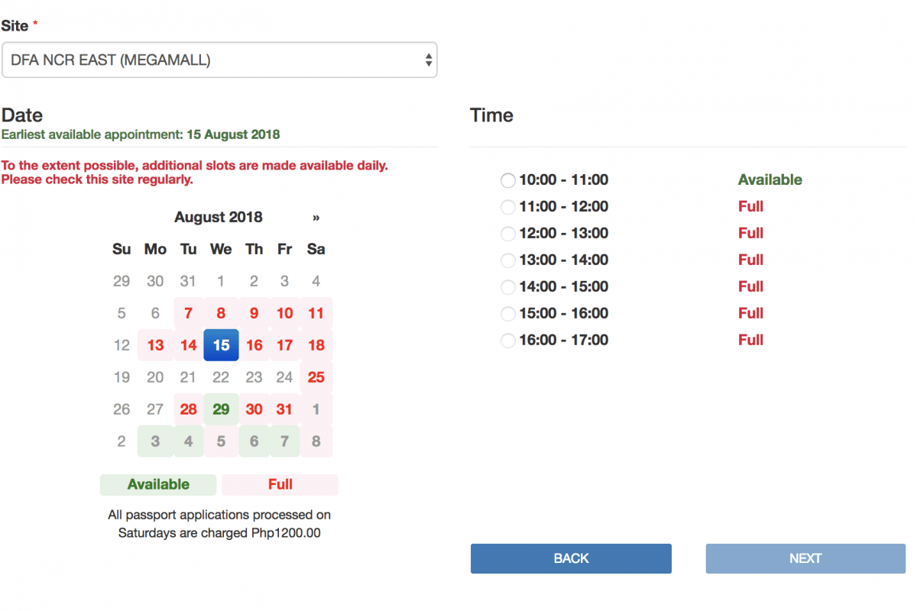The height and width of the screenshot is (611, 917).
Task: Click August 13 on the calendar
Action: pos(155,345)
